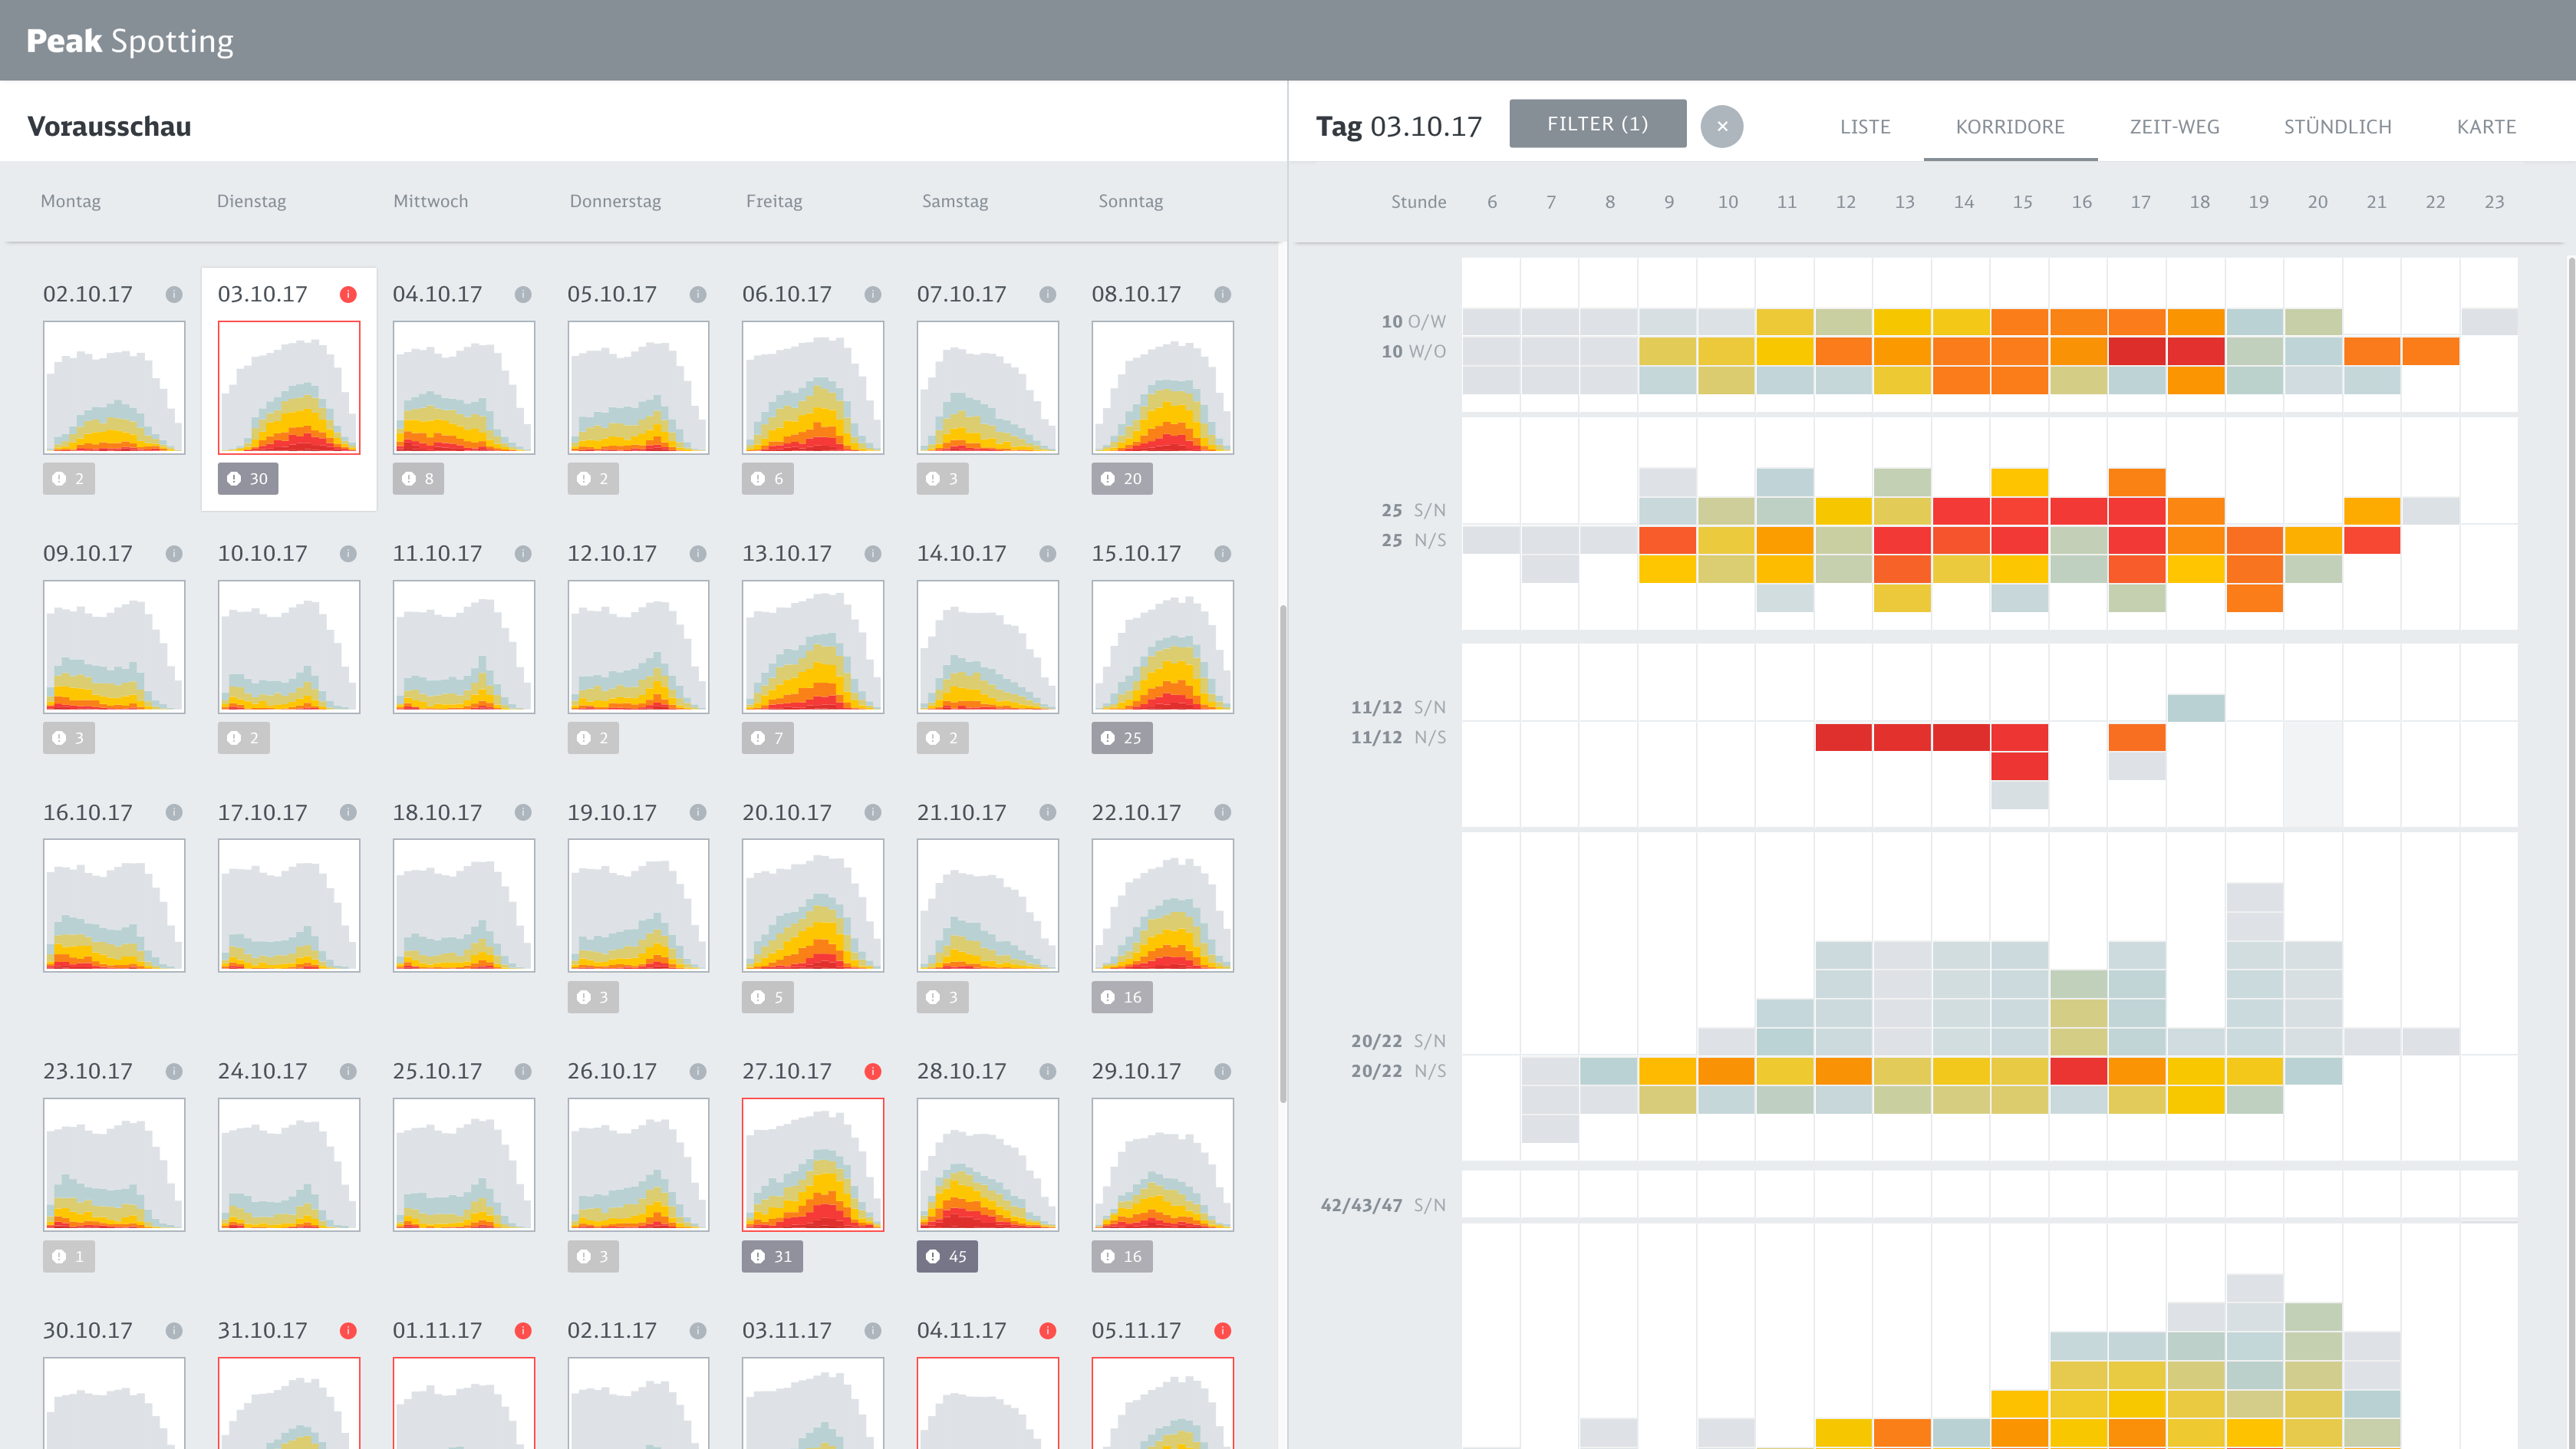Click the grey info icon beside 02.10.17
Image resolution: width=2576 pixels, height=1449 pixels.
pyautogui.click(x=174, y=294)
